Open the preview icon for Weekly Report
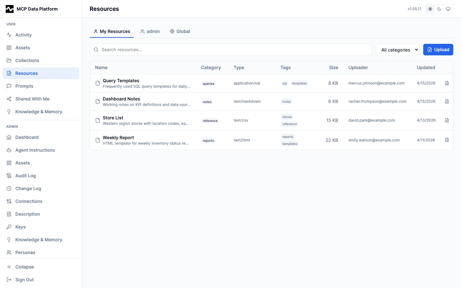 coord(447,140)
